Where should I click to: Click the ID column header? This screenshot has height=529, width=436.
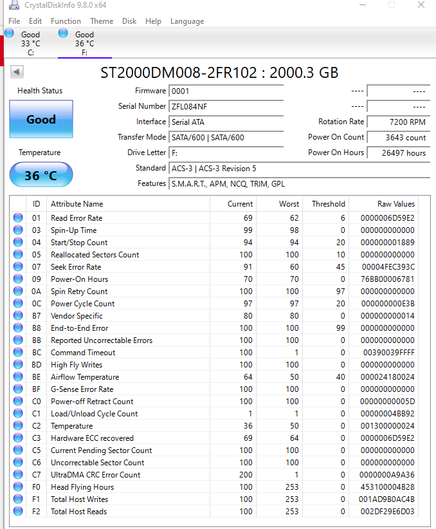[36, 204]
